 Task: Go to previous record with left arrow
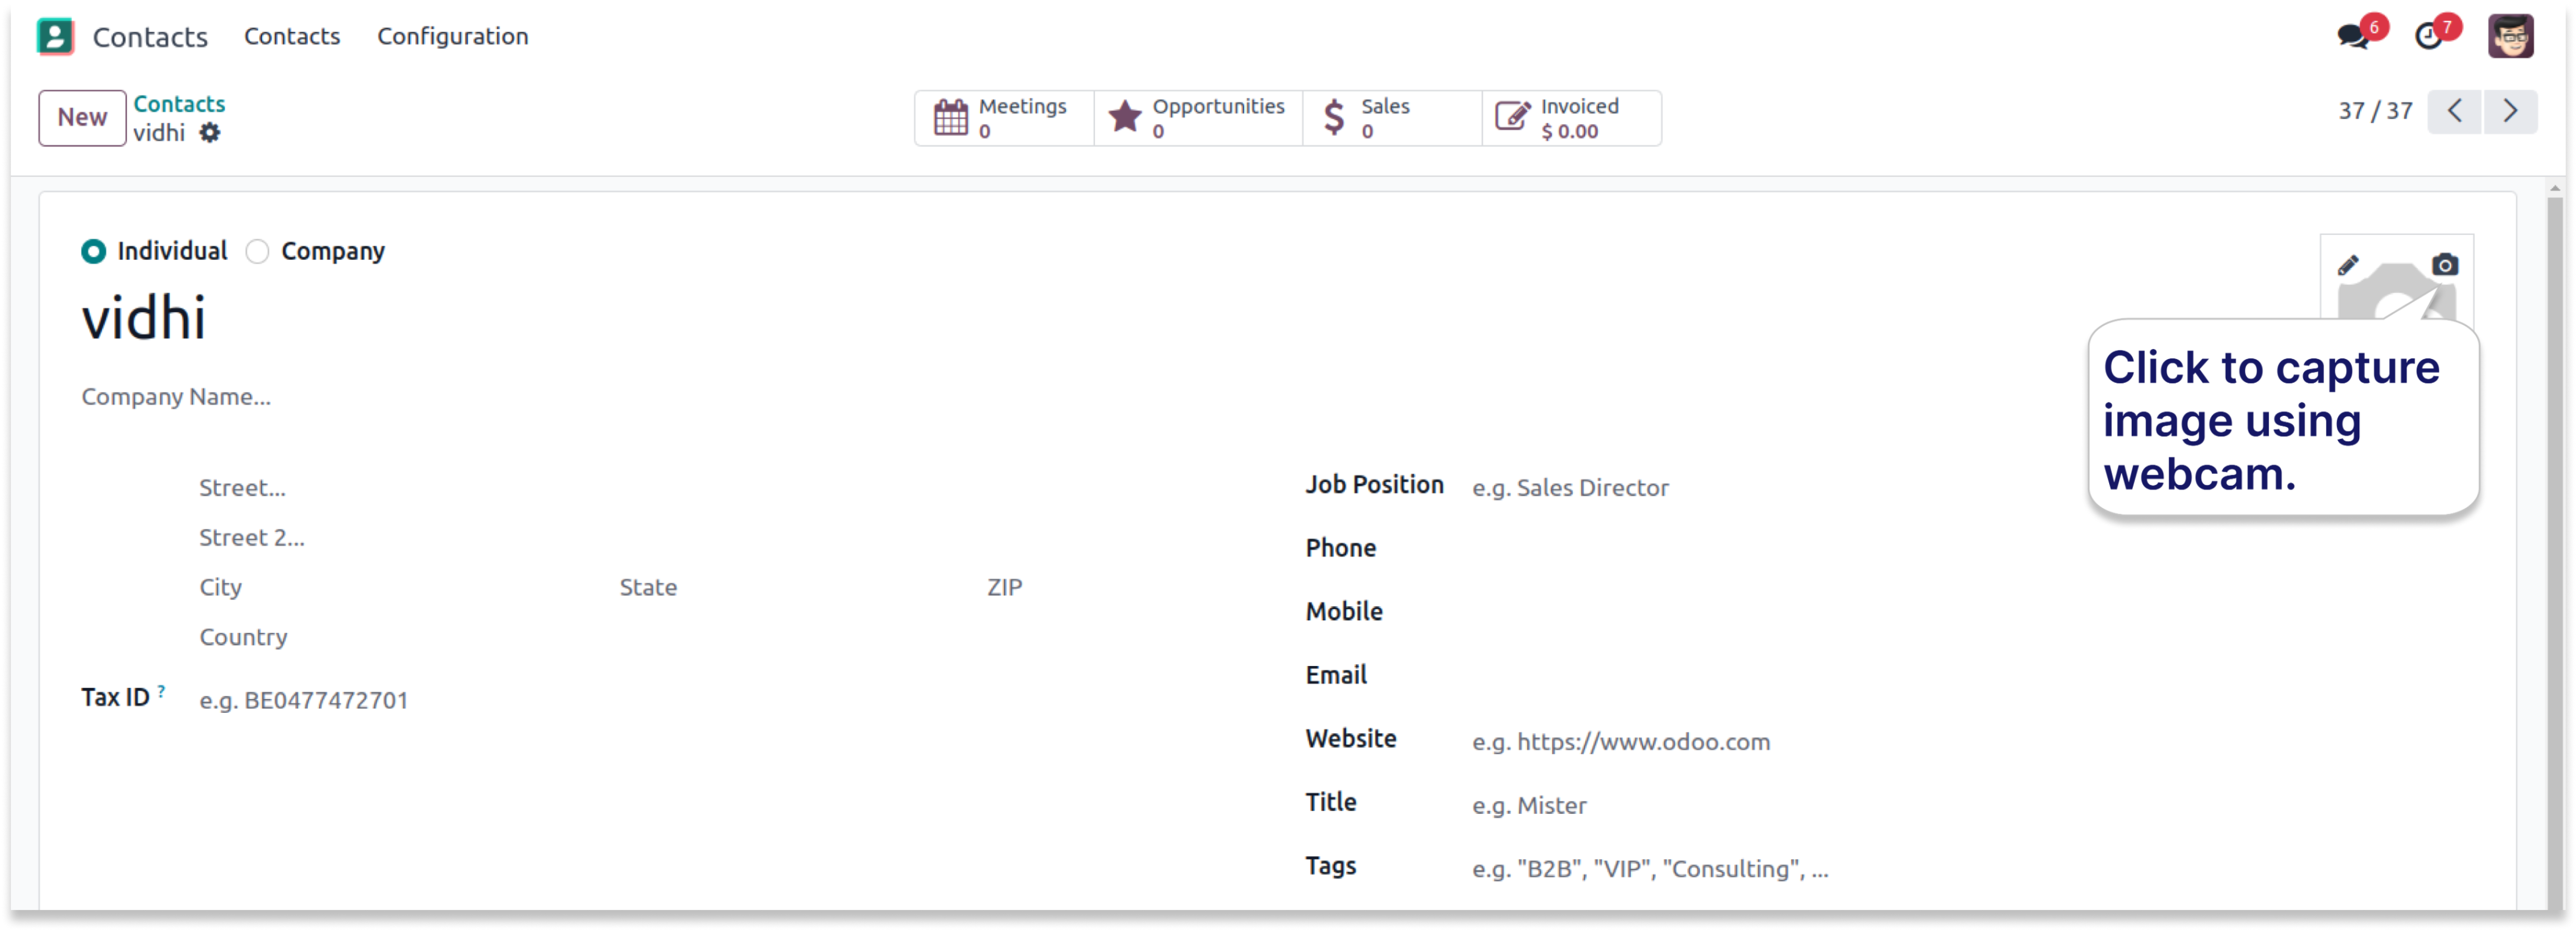click(x=2454, y=111)
